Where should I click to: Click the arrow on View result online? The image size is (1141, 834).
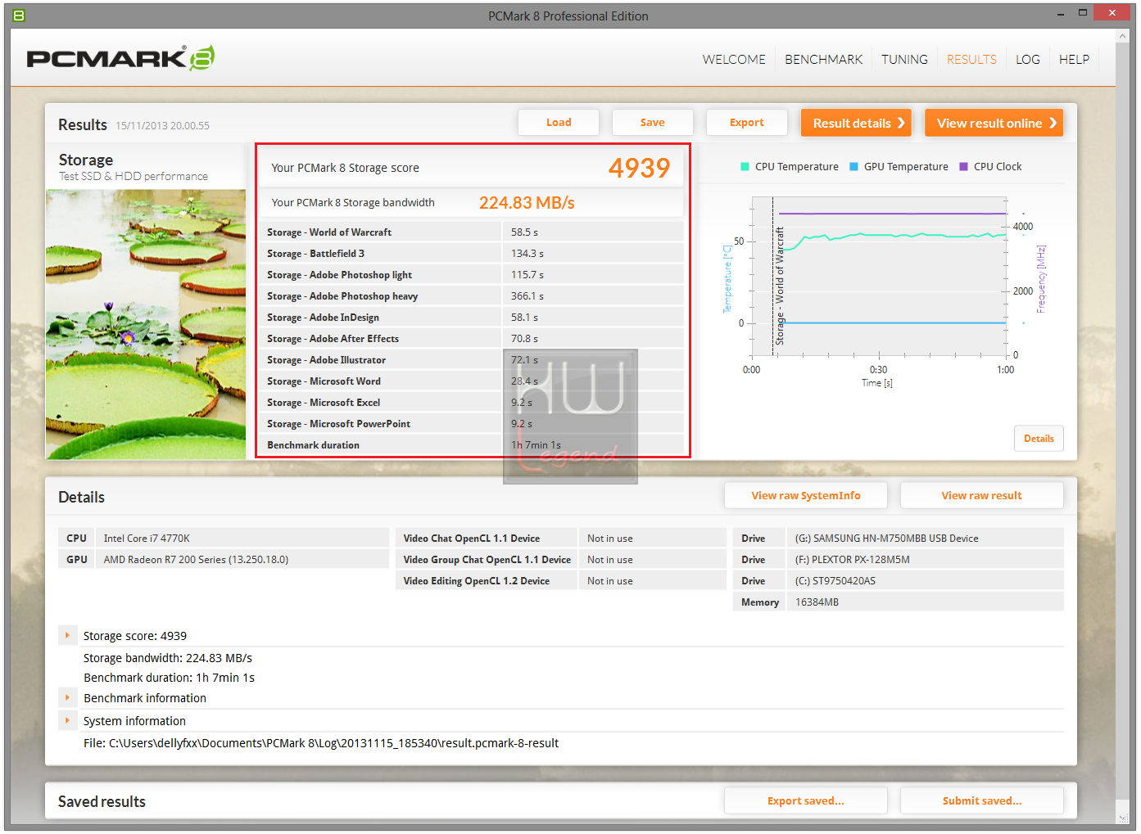tap(1053, 123)
